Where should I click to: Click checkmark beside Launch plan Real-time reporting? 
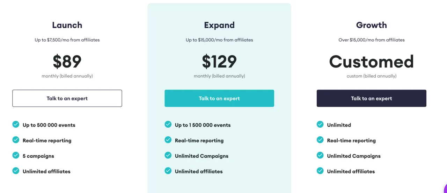click(x=16, y=140)
